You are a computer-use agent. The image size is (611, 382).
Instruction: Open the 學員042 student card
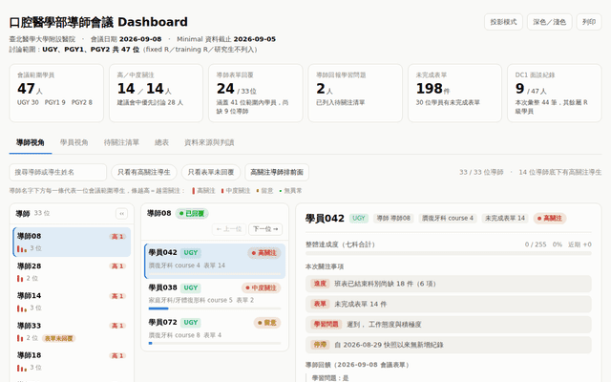point(215,261)
